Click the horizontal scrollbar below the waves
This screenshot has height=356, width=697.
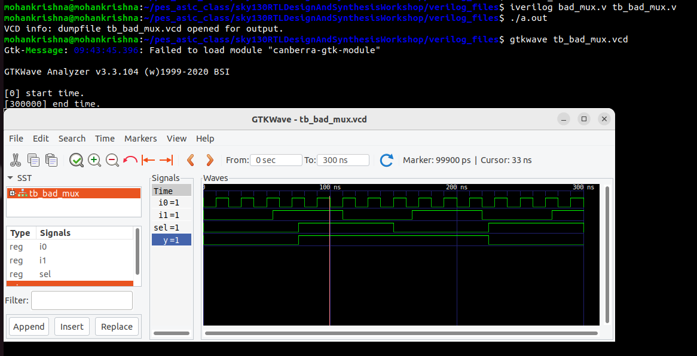401,333
